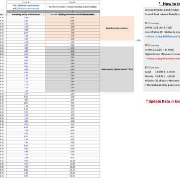Select the blue '<3%' annotation
Viewport: 180px width, 180px height.
139,40
